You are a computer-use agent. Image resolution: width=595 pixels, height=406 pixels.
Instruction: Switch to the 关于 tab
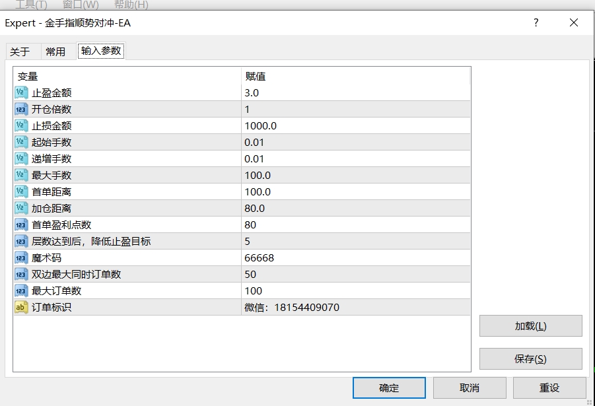(20, 51)
